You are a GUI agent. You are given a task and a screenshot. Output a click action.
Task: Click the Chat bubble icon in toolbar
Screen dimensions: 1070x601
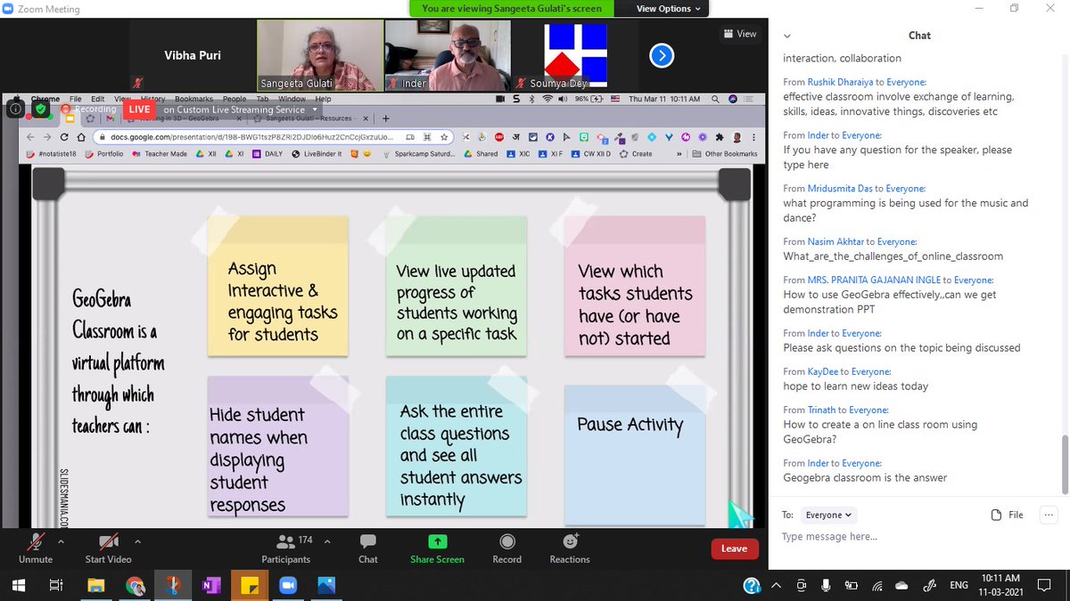pos(367,541)
